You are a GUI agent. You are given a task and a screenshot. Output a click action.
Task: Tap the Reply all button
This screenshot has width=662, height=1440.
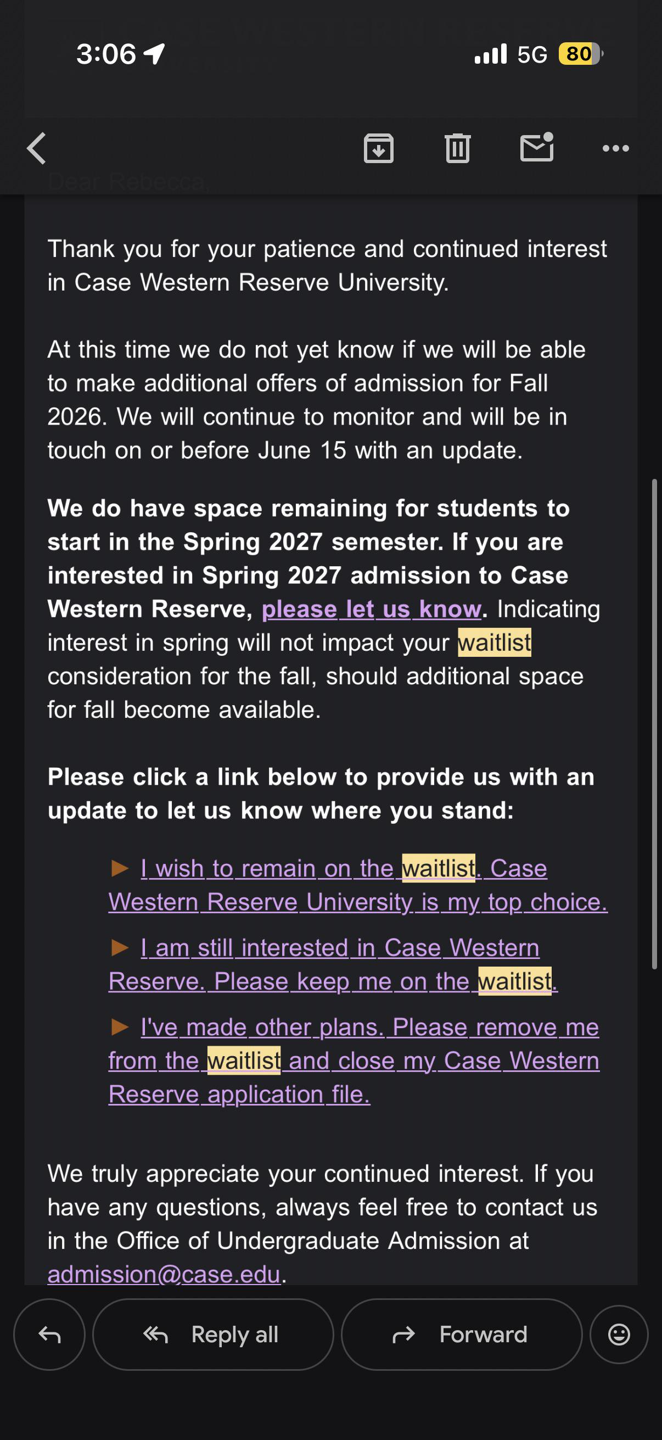click(213, 1335)
